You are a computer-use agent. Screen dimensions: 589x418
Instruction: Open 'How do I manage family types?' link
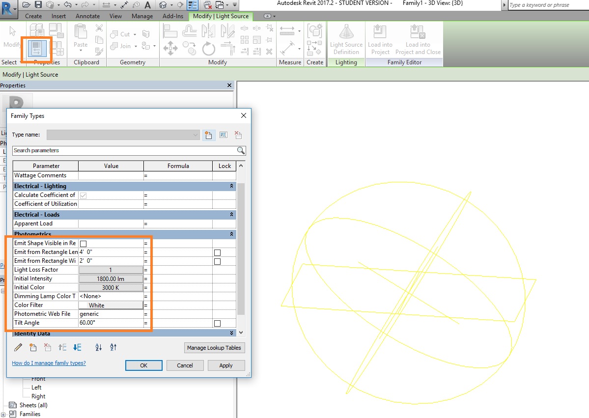click(49, 363)
